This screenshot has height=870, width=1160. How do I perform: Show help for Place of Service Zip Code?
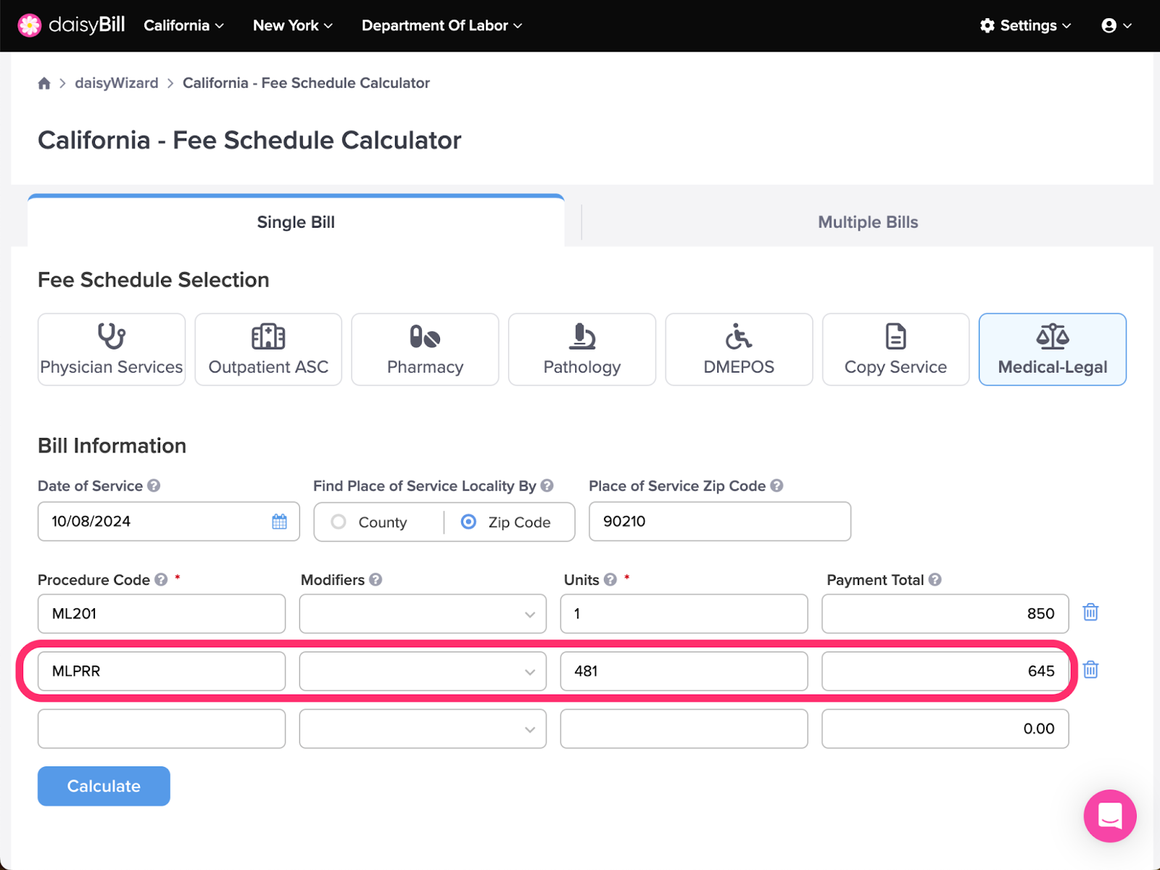click(776, 486)
